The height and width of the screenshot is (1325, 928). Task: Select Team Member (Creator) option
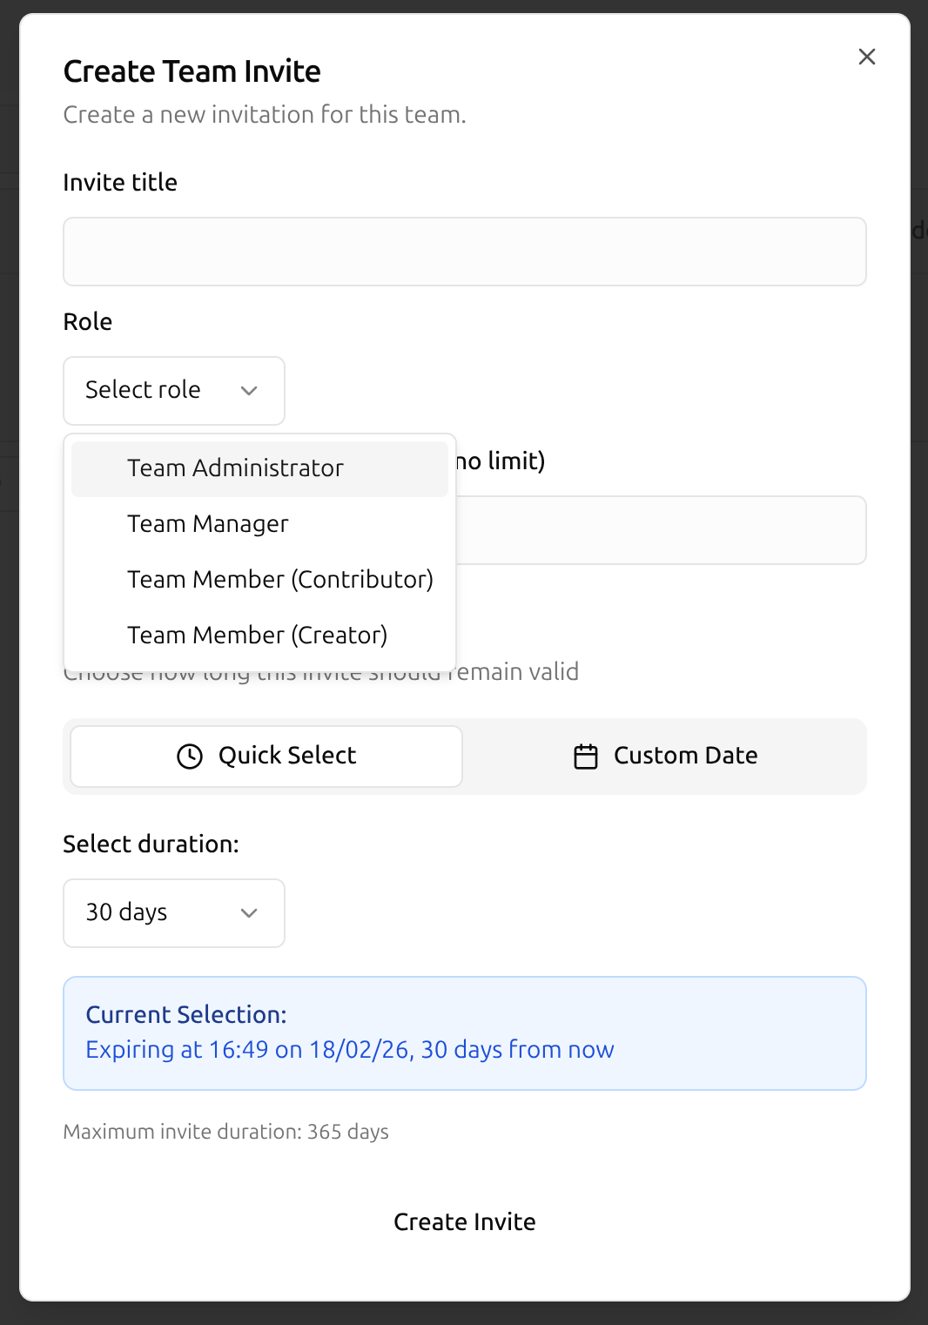point(257,636)
